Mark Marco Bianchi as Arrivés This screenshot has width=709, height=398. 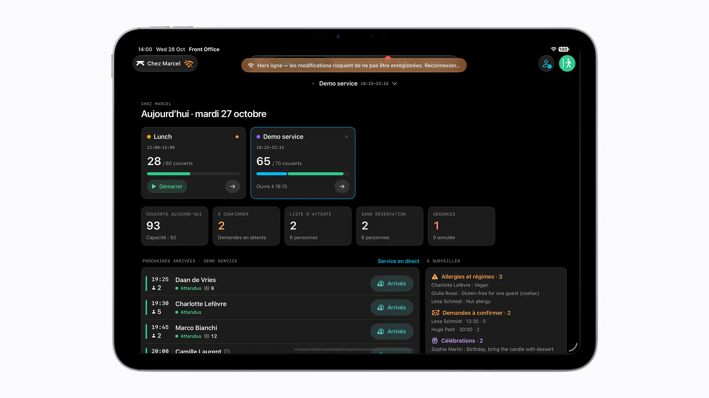[392, 331]
